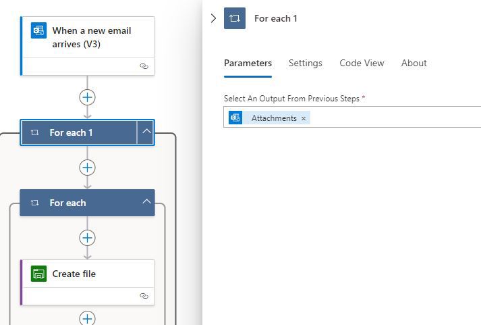Collapse the inner For each loop

pos(146,202)
